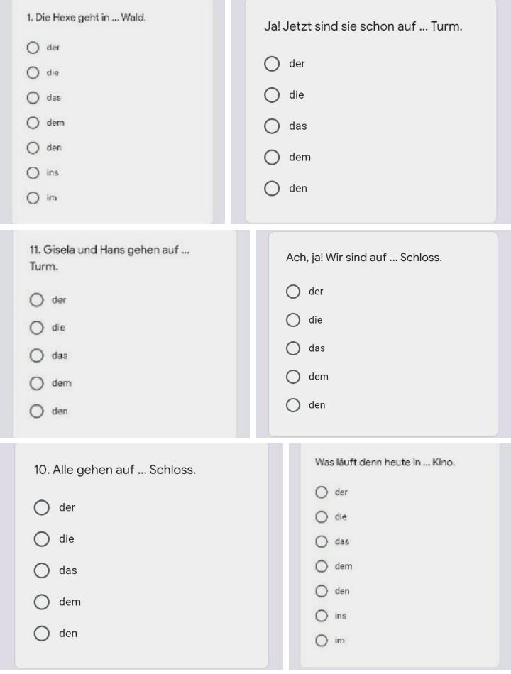Select "den" for question 11 Gisela und Hans
Screen dimensions: 511x674
[x=37, y=411]
